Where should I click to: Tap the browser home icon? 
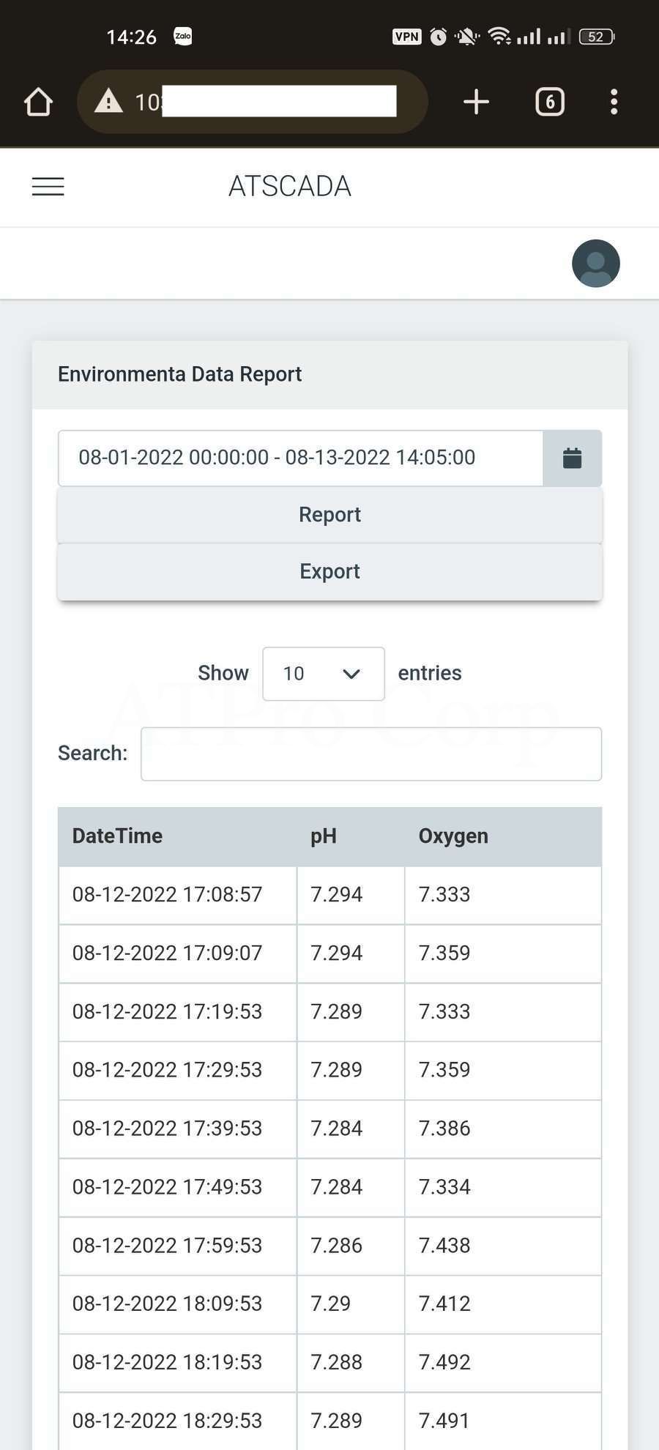point(38,103)
